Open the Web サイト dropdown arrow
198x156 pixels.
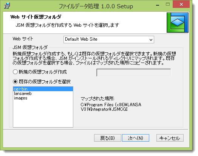point(151,40)
